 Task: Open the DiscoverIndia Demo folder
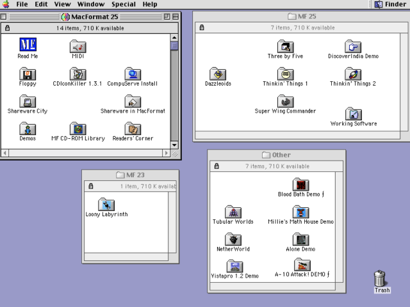pyautogui.click(x=353, y=47)
